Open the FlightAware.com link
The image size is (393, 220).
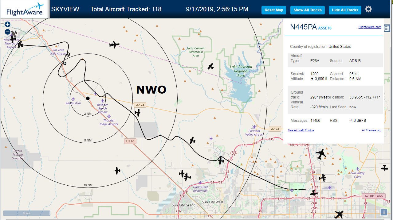coord(370,27)
